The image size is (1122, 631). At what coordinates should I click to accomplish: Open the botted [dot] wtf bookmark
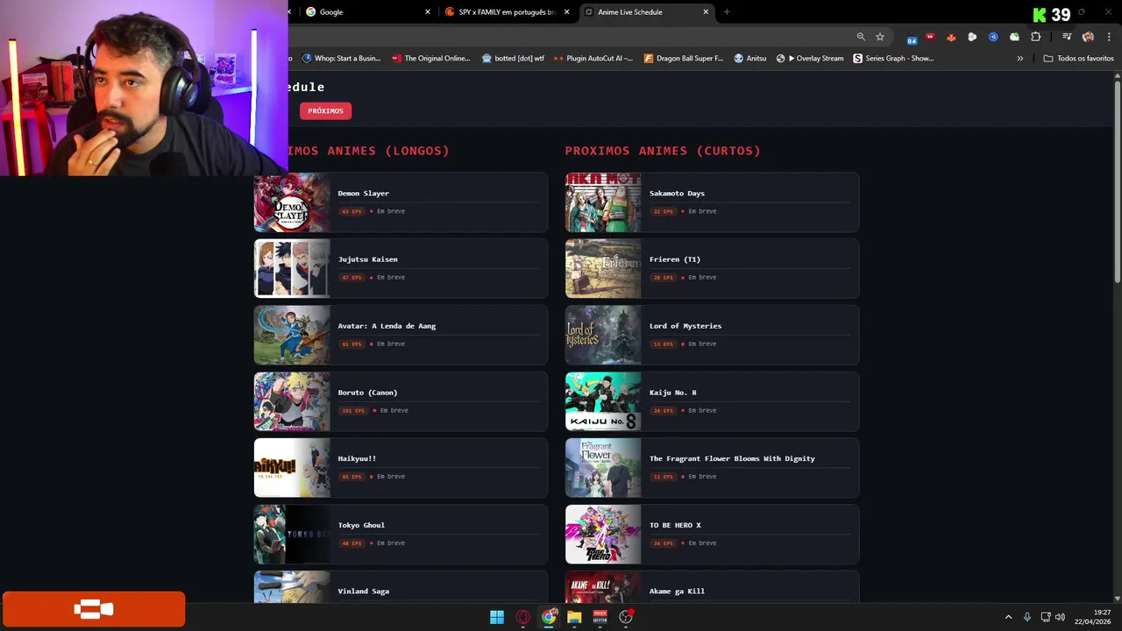pos(513,58)
